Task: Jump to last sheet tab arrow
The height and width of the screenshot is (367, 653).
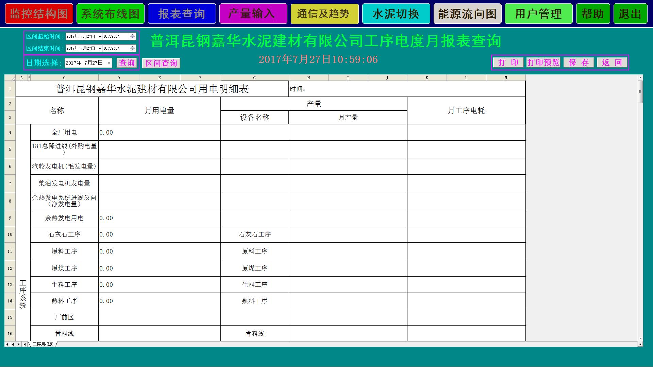Action: (x=24, y=344)
